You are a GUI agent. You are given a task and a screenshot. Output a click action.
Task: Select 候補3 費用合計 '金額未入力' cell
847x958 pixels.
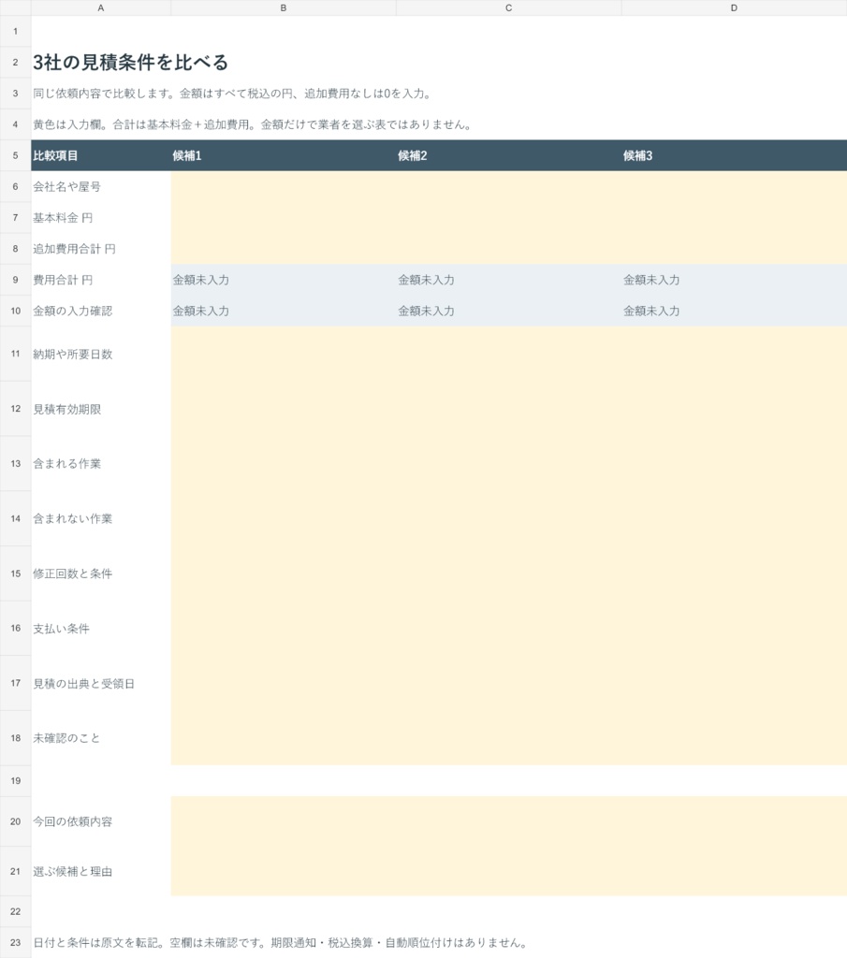click(734, 280)
